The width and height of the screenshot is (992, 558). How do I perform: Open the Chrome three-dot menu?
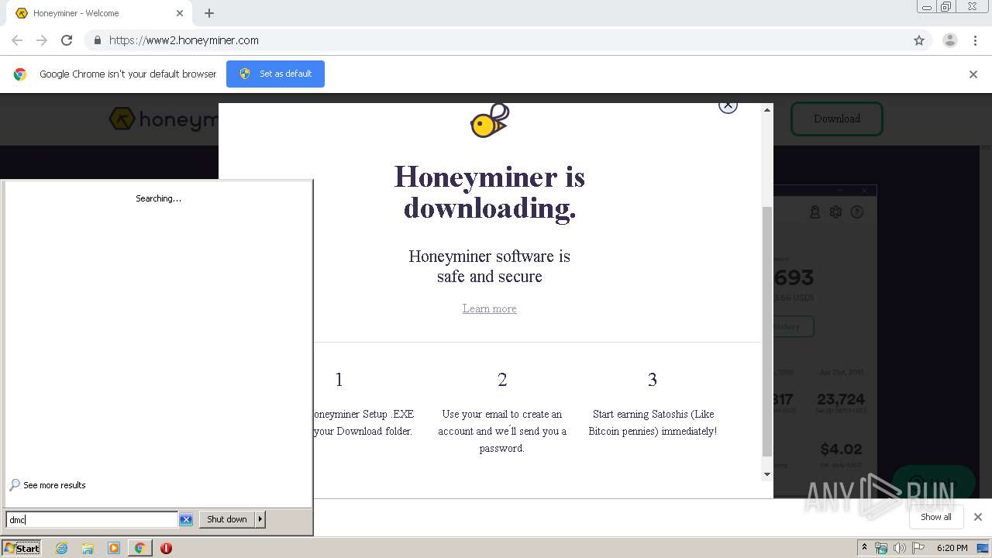click(975, 40)
